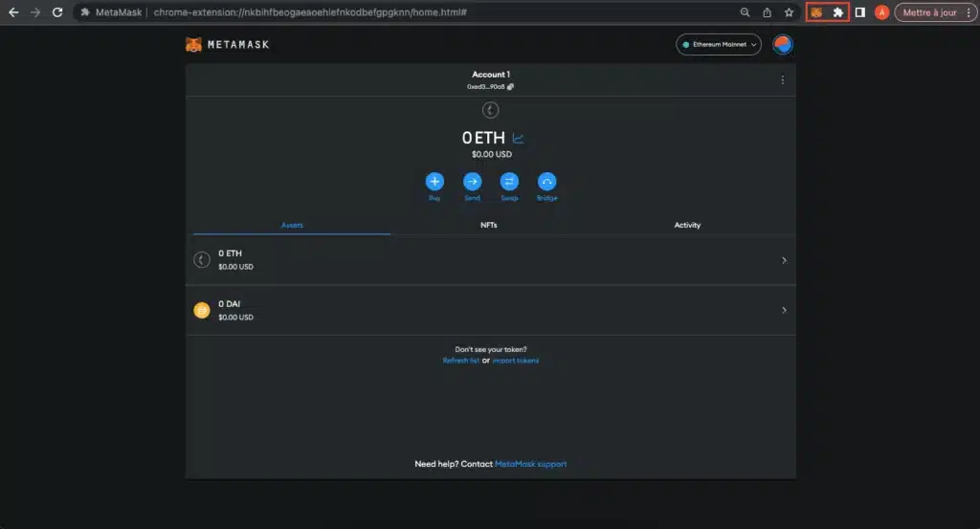Switch to the Assets tab

click(x=292, y=225)
